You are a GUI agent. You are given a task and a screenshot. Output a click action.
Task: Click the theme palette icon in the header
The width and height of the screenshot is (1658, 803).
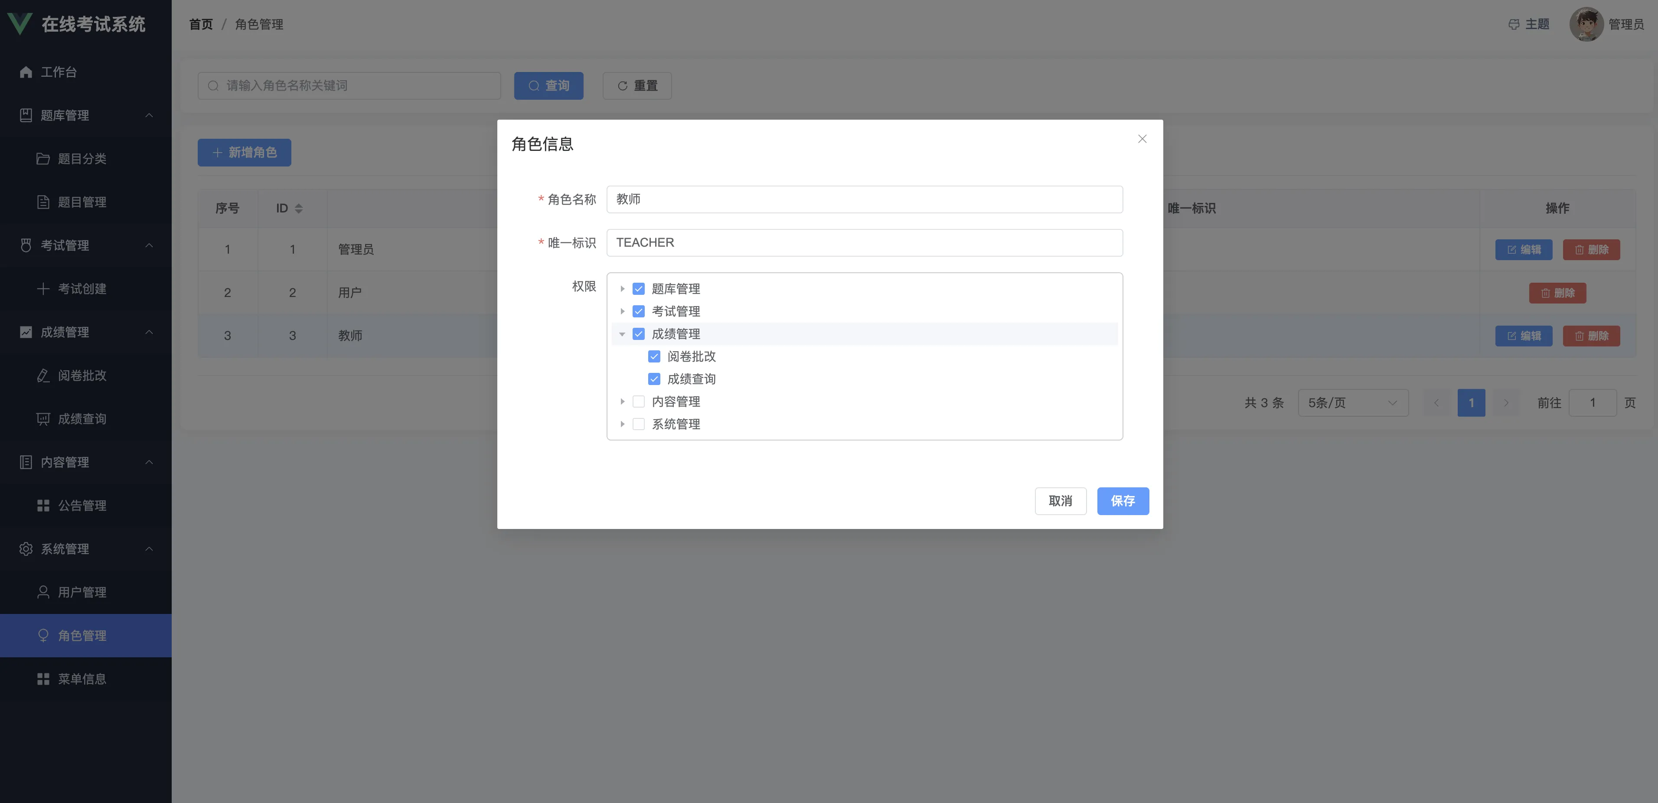pyautogui.click(x=1514, y=24)
